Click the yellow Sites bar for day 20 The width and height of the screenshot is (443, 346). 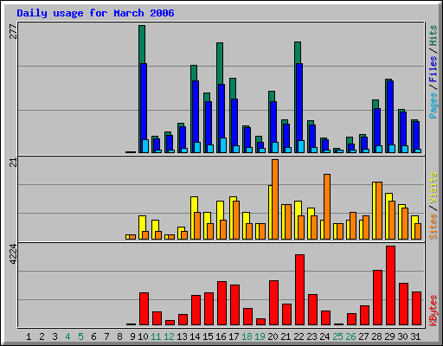coord(270,212)
